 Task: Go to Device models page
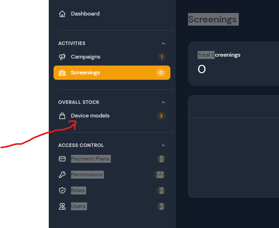point(90,116)
